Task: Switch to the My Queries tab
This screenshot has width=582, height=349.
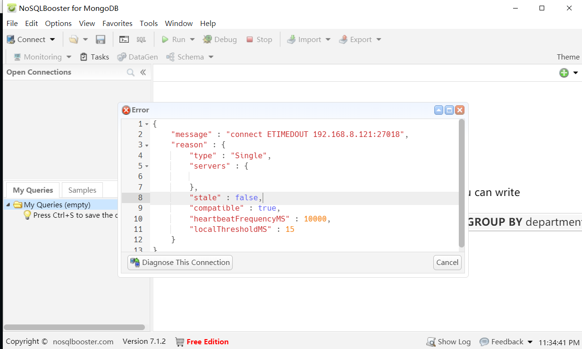Action: coord(33,190)
